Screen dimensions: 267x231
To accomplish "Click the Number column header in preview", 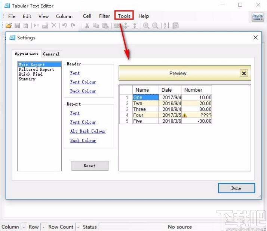I will coord(196,90).
